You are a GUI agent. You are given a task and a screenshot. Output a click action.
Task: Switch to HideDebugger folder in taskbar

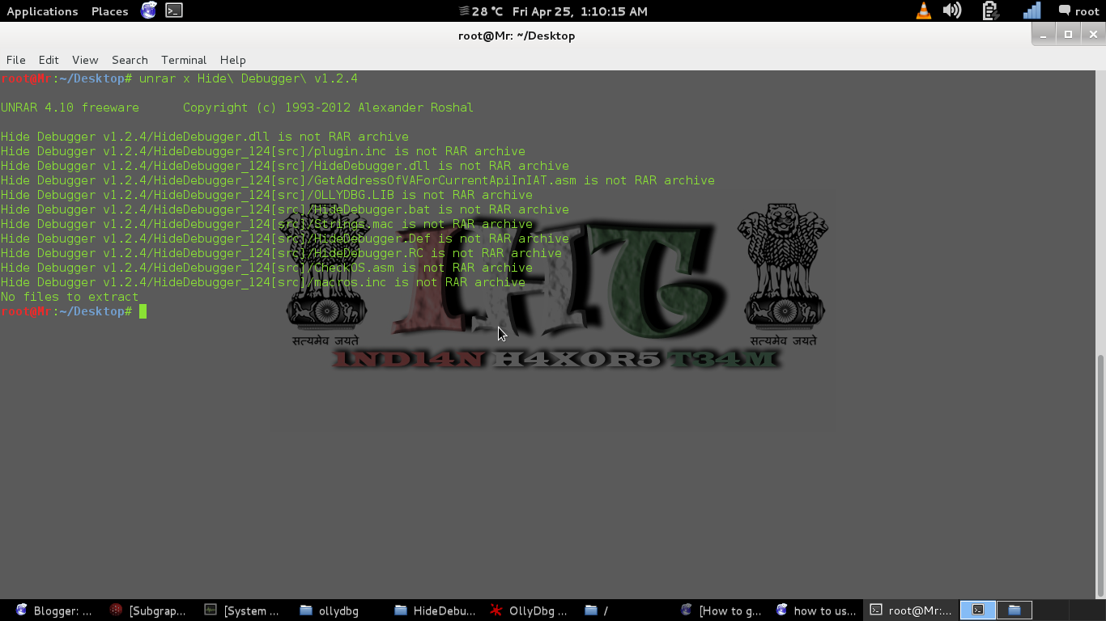pos(436,610)
